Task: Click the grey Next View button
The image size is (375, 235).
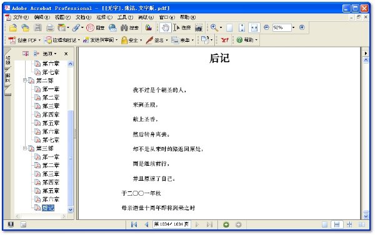Action: point(239,224)
